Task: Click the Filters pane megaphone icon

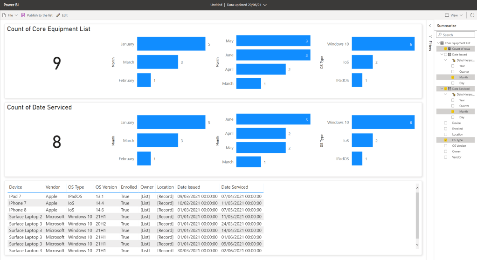Action: (430, 36)
